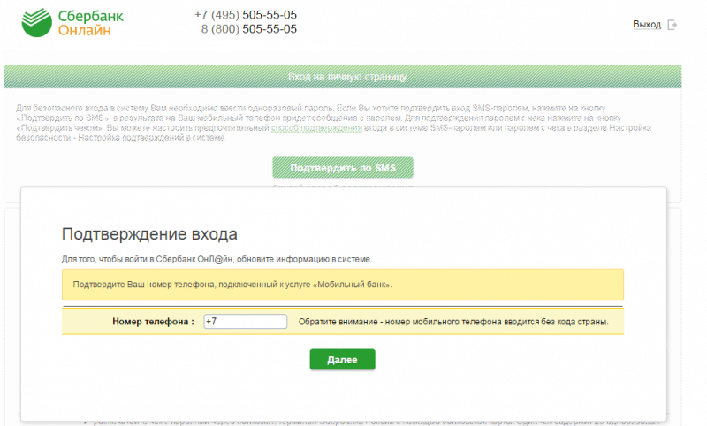Image resolution: width=707 pixels, height=426 pixels.
Task: Click the Подтвердить по SMS button
Action: (x=343, y=168)
